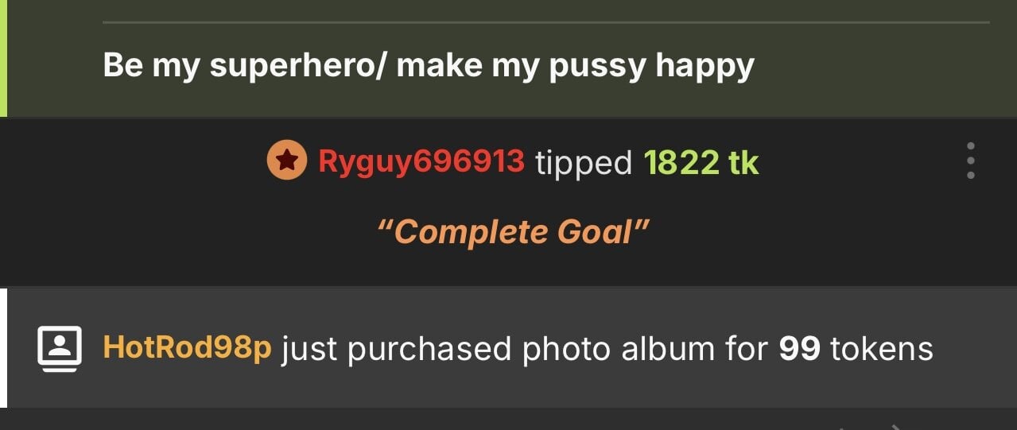Click the divider line above goal title

[546, 22]
